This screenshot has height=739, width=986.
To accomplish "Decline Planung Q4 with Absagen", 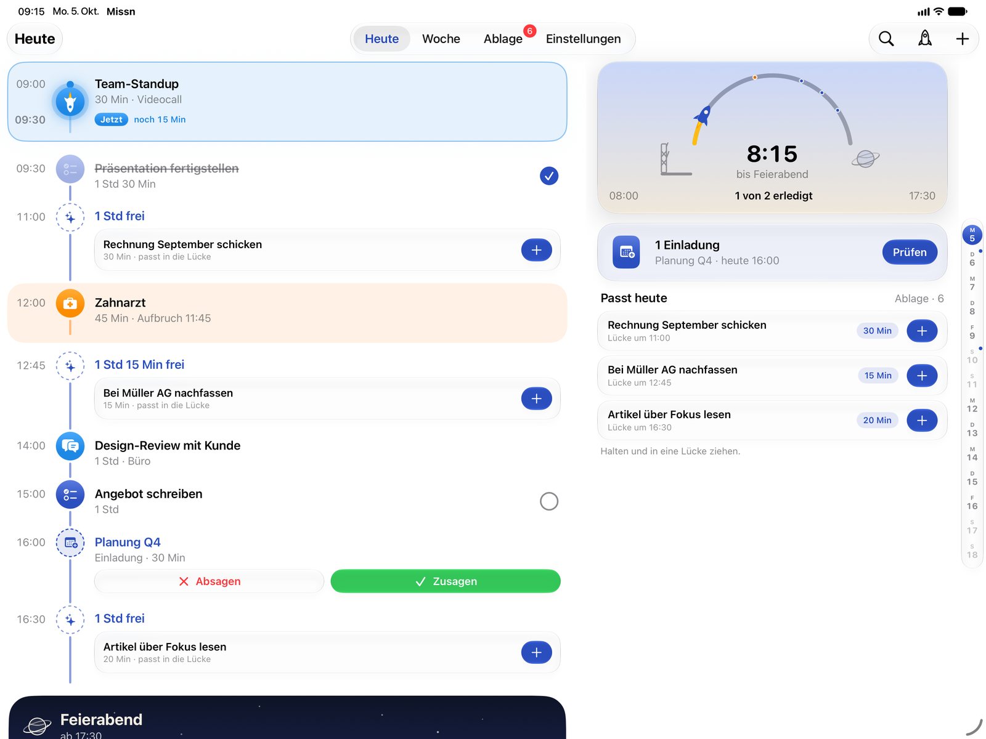I will click(209, 581).
